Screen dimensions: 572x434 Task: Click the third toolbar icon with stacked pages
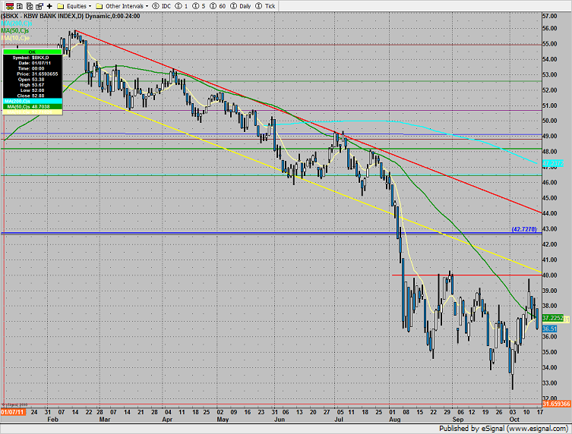(x=30, y=6)
